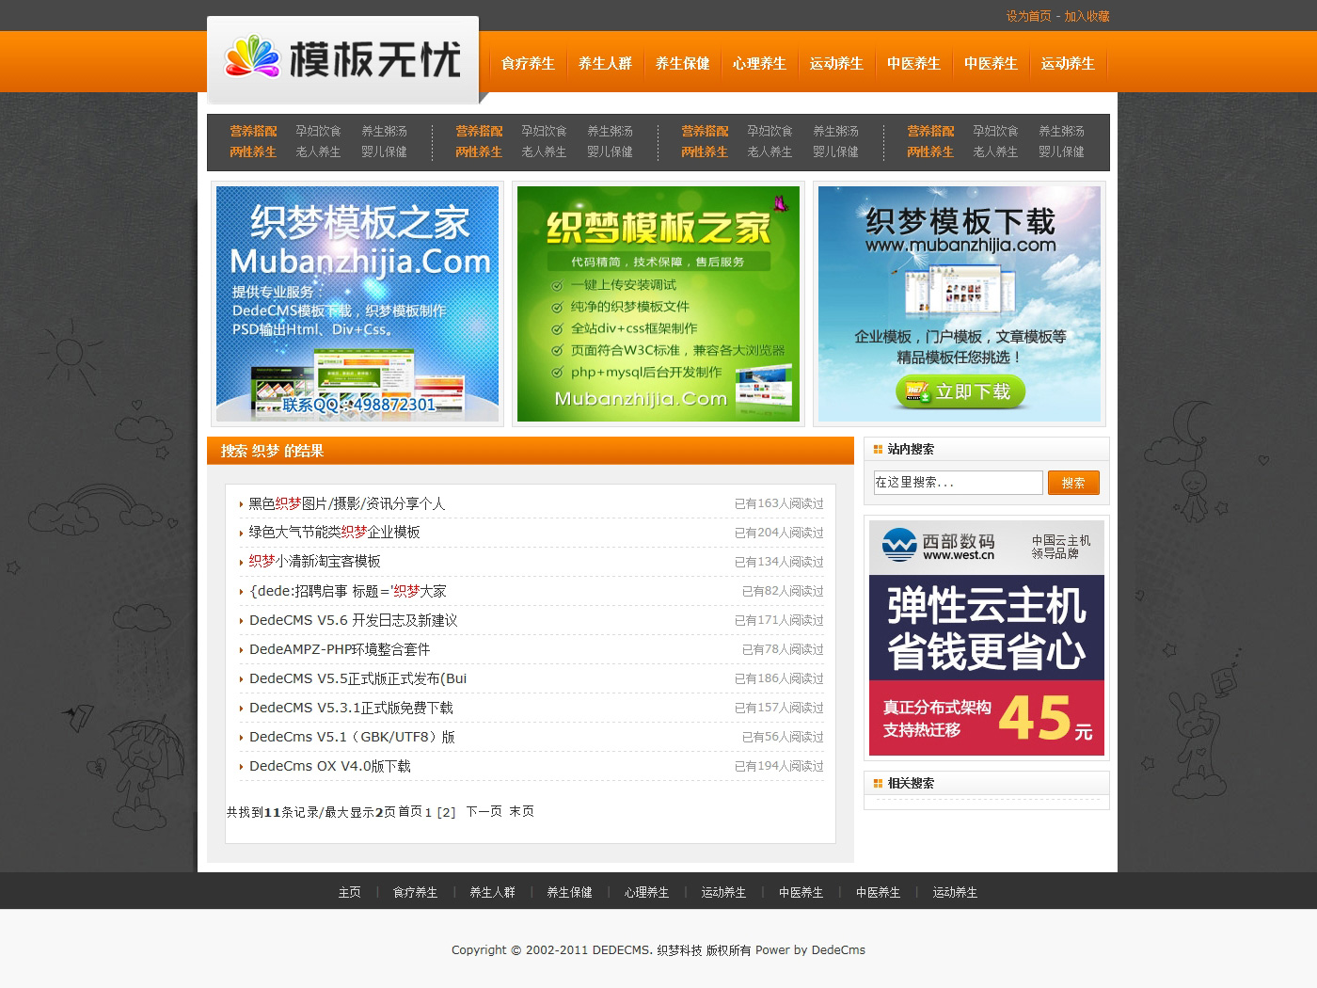Open the green 织梦模板之家 banner image
1317x988 pixels.
658,303
